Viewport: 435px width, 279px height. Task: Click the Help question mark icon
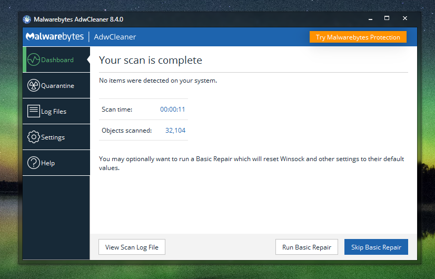tap(34, 163)
